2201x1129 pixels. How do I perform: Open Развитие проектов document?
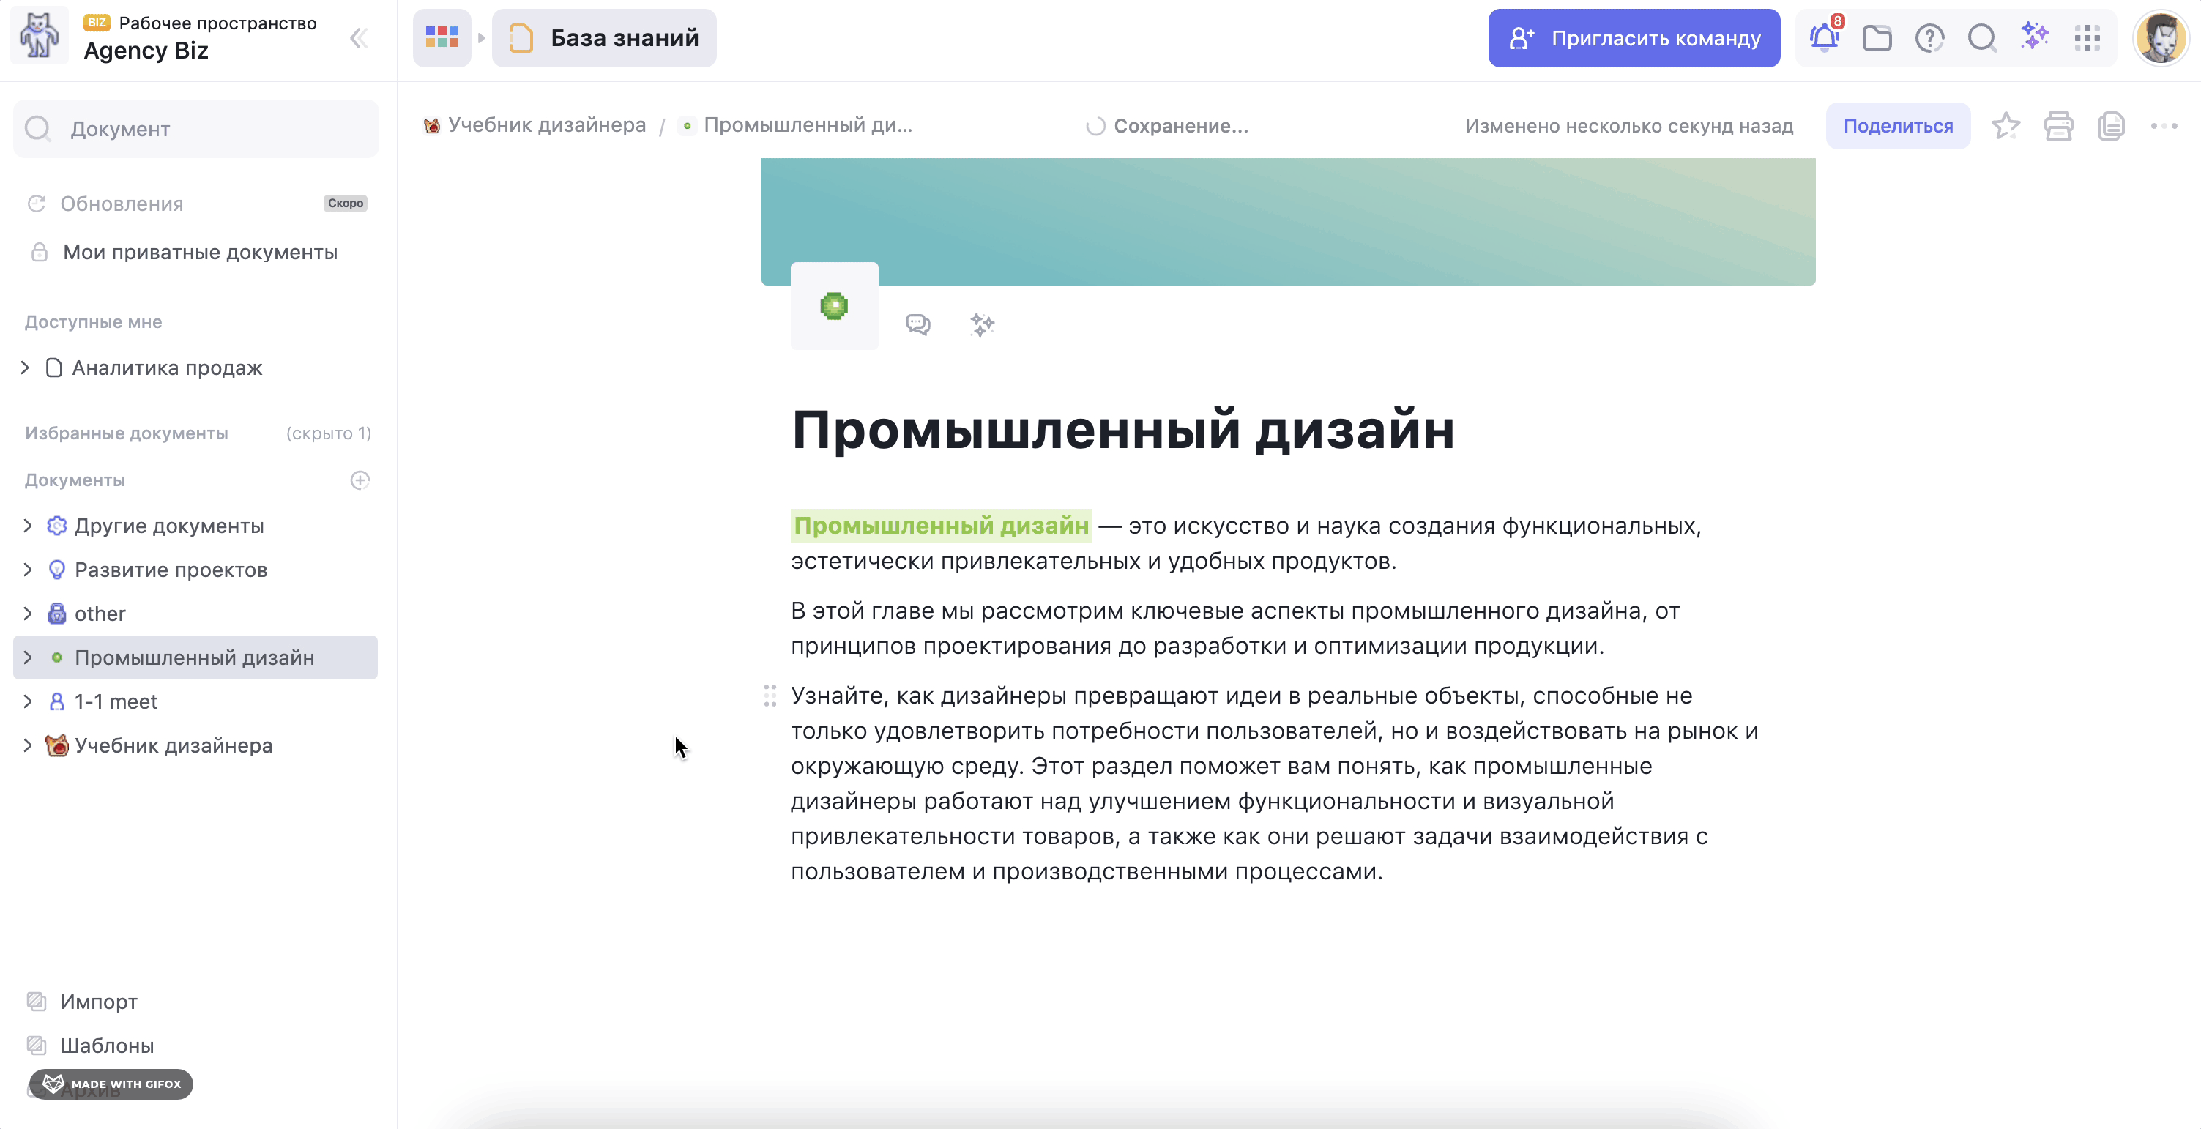(x=171, y=570)
